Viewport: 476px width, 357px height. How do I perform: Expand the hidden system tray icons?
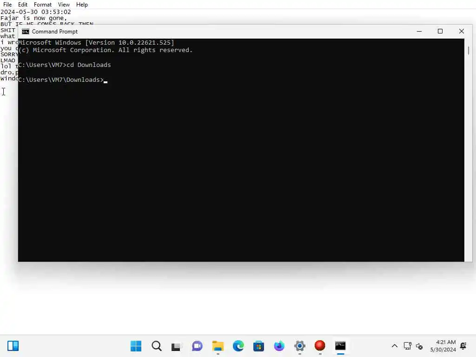[394, 346]
